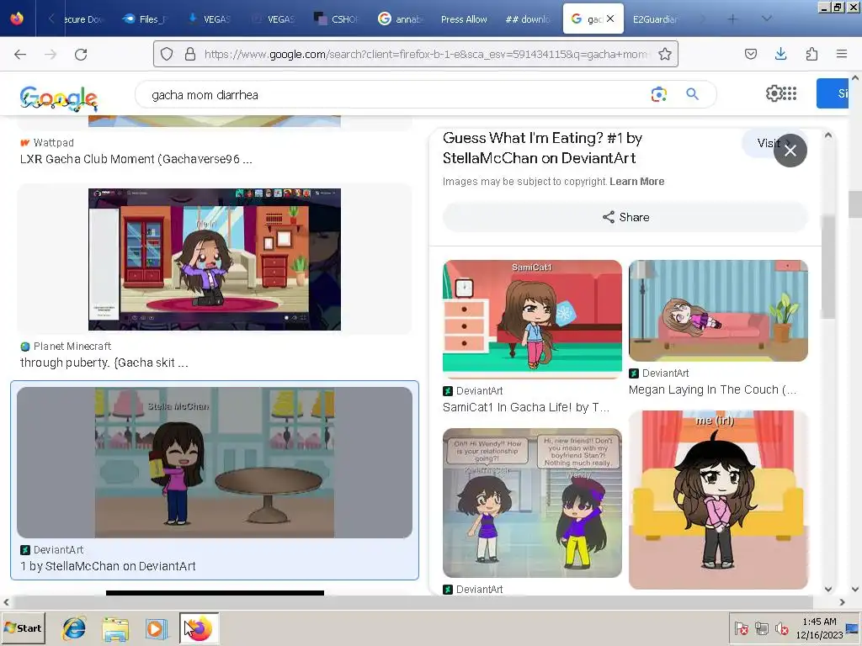Switch to the annab Google tab
Viewport: 862px width, 646px height.
coord(400,19)
